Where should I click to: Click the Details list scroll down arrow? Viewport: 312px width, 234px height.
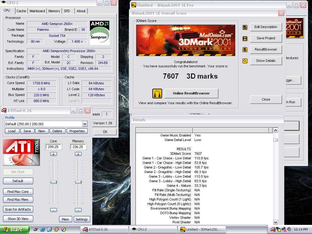[275, 222]
